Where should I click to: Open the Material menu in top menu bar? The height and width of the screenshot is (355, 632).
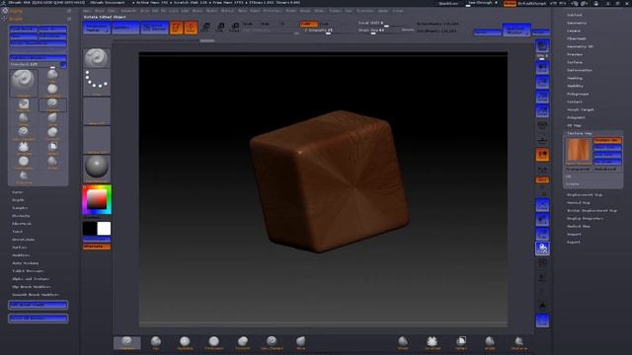pyautogui.click(x=227, y=11)
